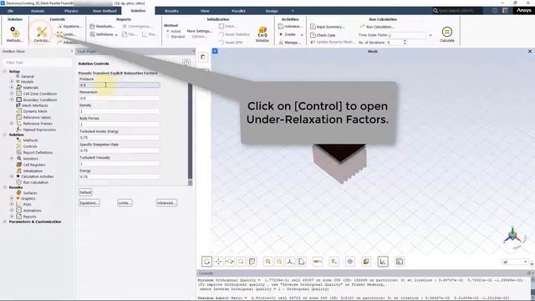Open Input Summary in the ribbon

[327, 27]
